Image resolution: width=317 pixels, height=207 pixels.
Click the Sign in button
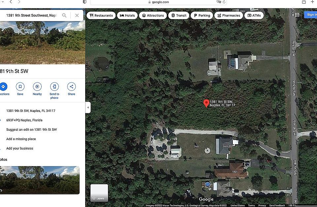click(x=311, y=15)
